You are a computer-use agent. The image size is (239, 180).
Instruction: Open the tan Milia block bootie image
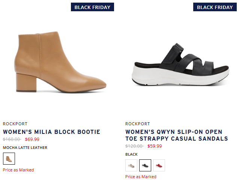coord(59,62)
